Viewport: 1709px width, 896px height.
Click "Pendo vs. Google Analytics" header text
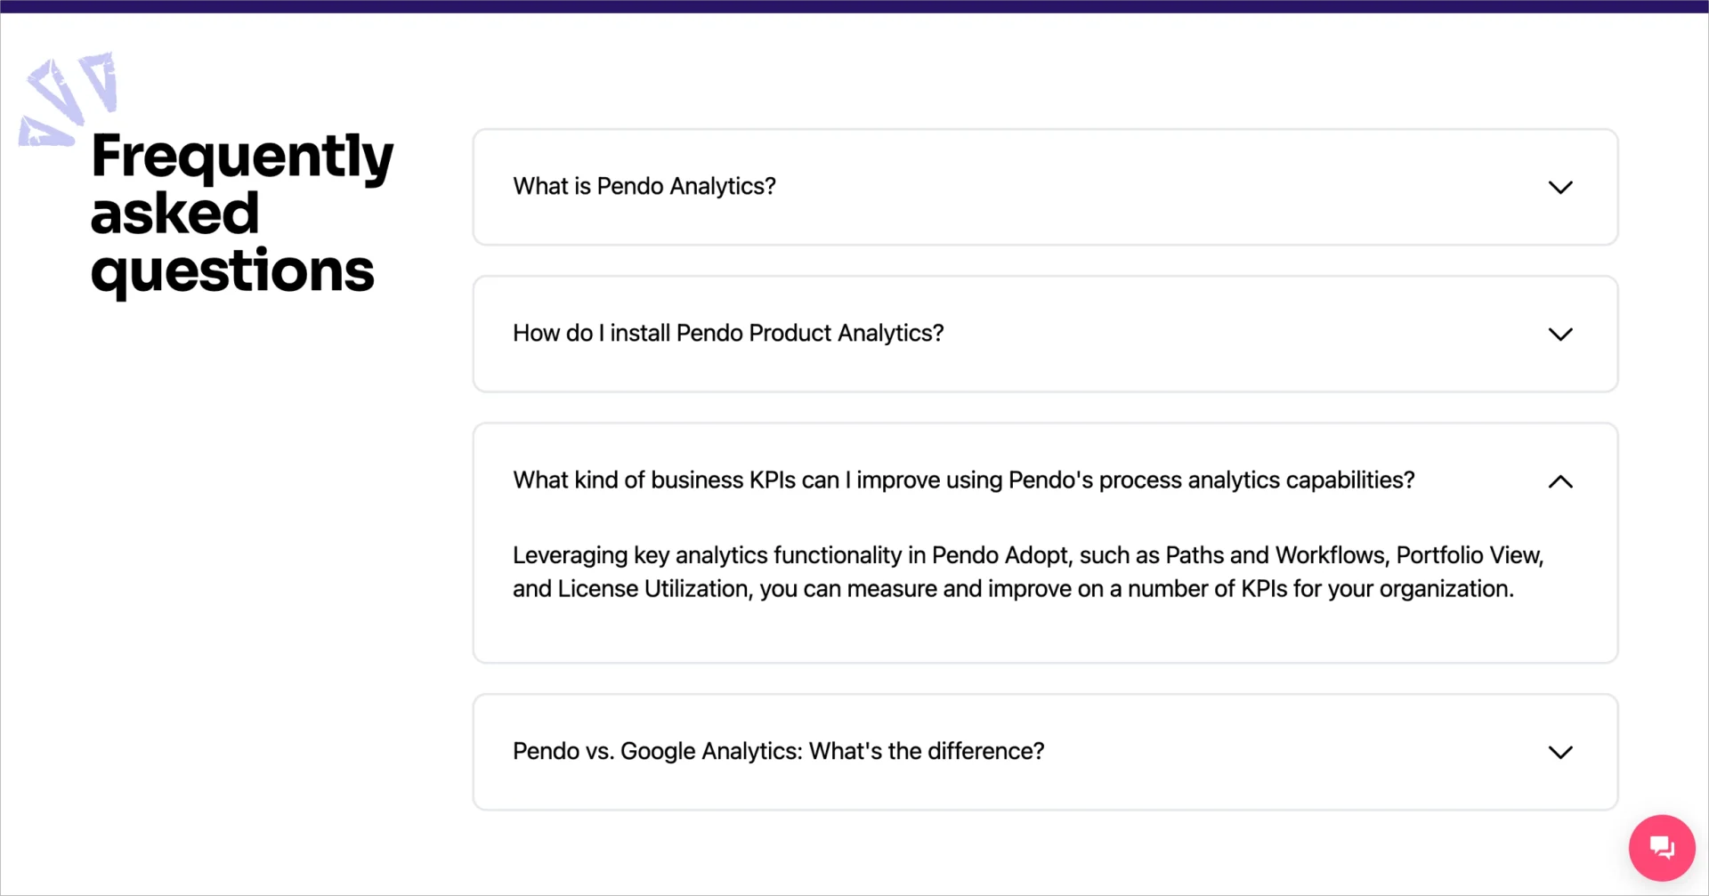[779, 752]
